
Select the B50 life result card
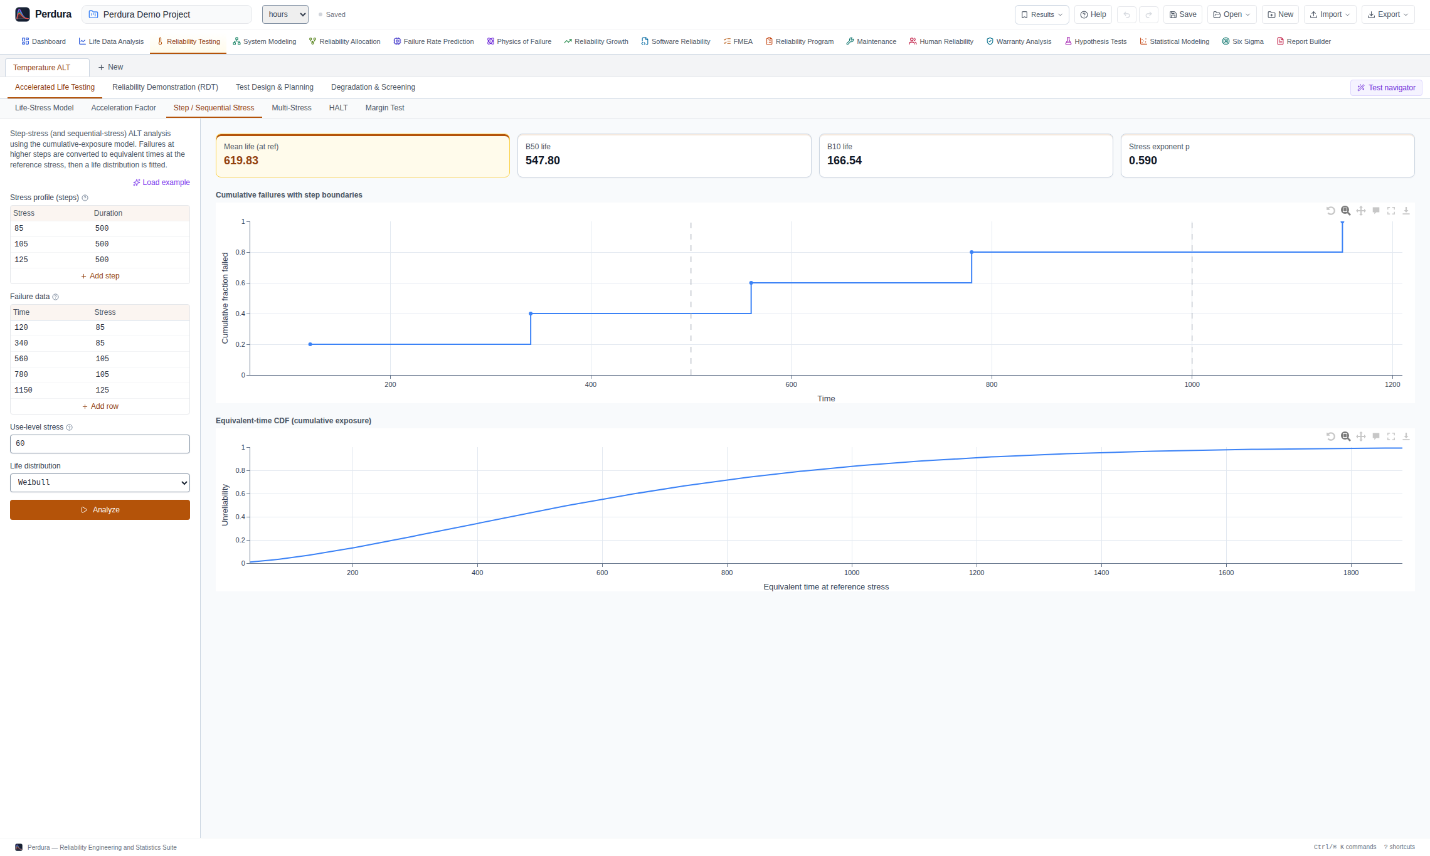point(664,156)
